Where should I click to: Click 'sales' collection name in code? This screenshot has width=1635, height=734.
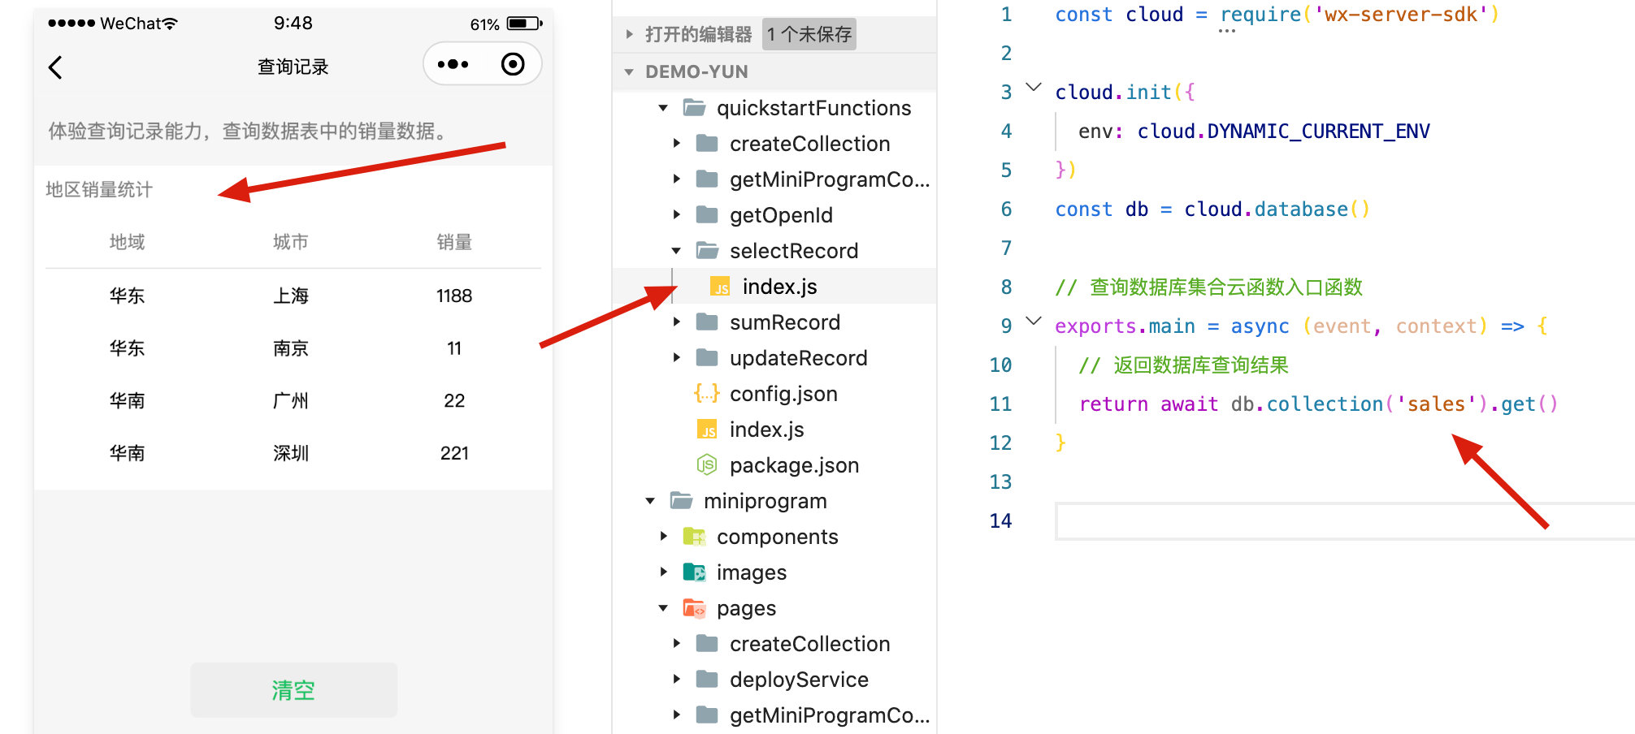click(1436, 404)
